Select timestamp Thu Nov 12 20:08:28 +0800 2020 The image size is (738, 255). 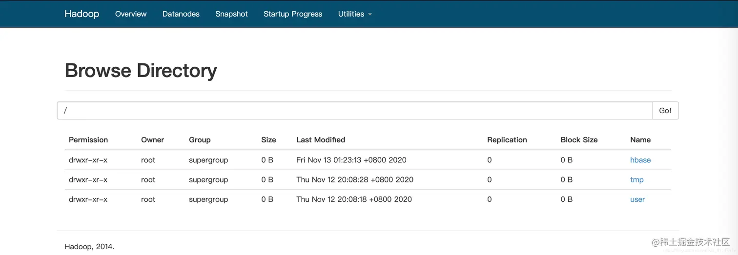355,179
